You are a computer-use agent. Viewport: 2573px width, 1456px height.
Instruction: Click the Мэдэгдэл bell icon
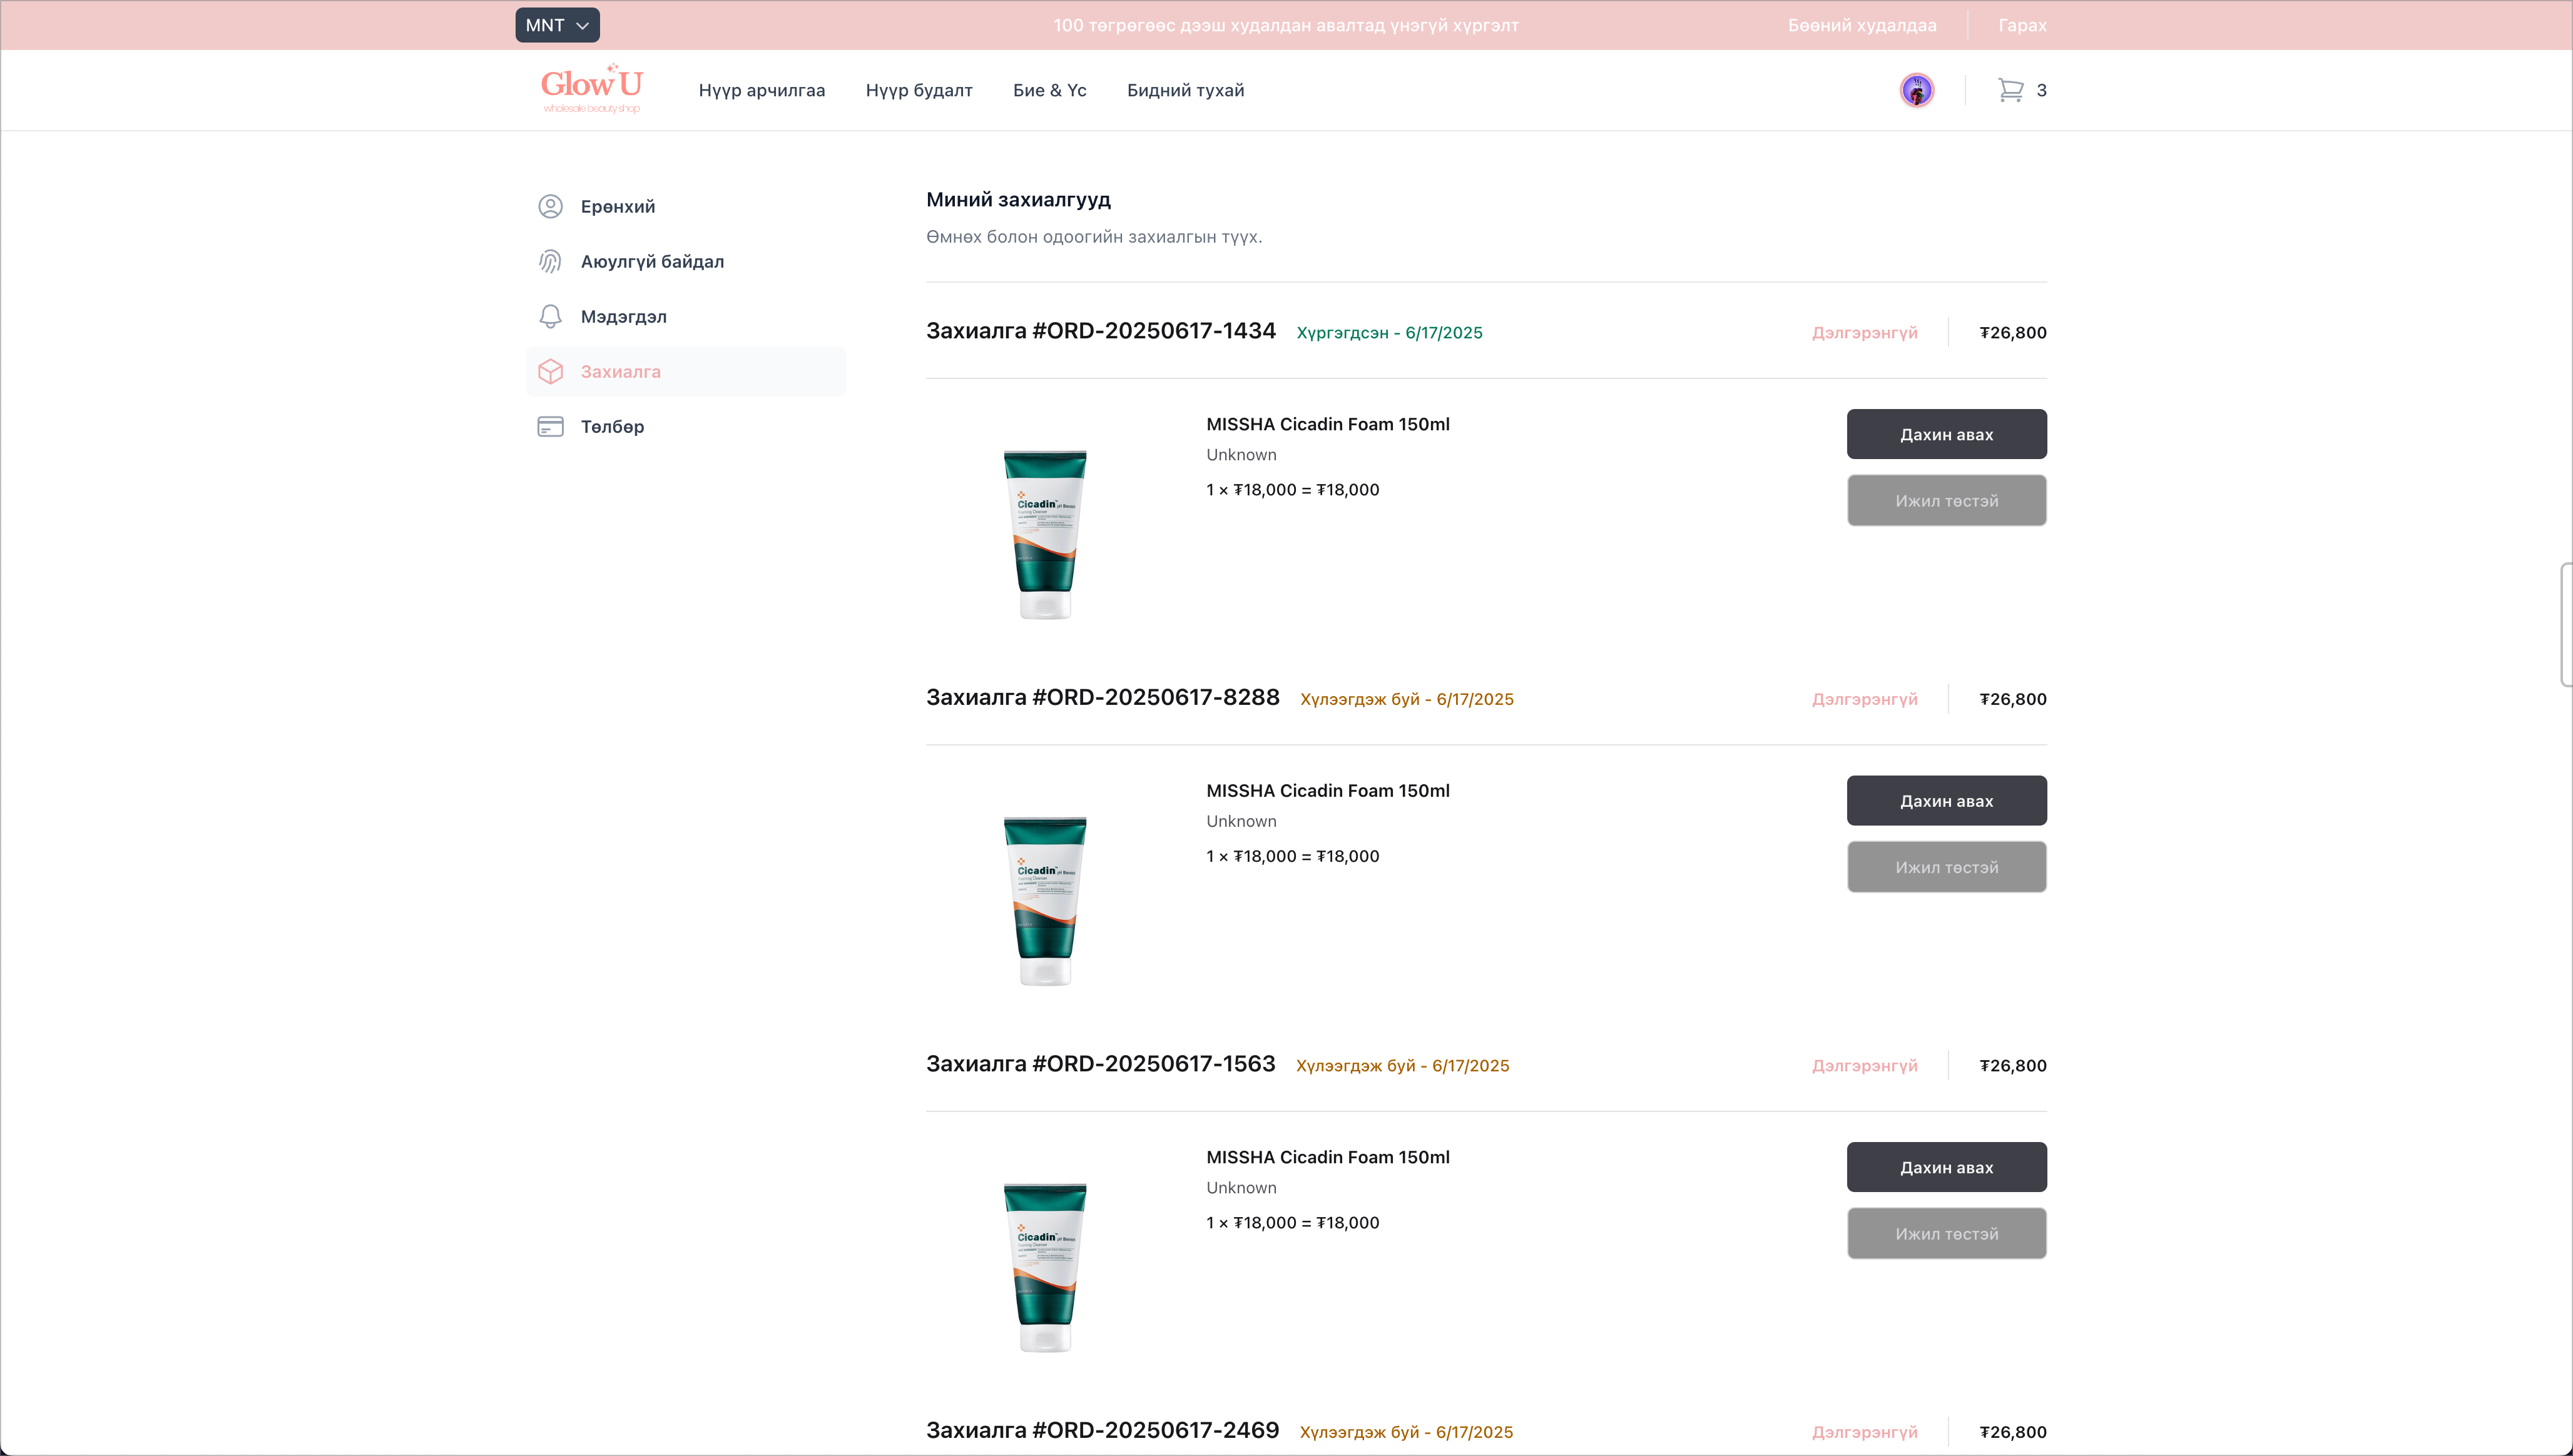tap(550, 316)
